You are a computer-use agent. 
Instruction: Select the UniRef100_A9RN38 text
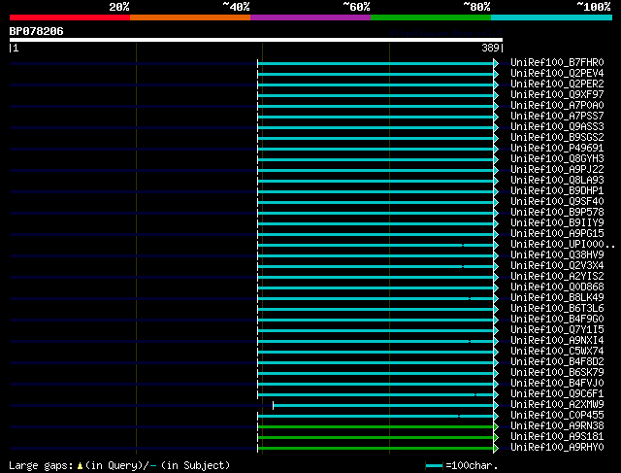pyautogui.click(x=557, y=426)
